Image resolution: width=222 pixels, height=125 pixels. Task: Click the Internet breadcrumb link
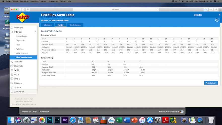(45, 21)
